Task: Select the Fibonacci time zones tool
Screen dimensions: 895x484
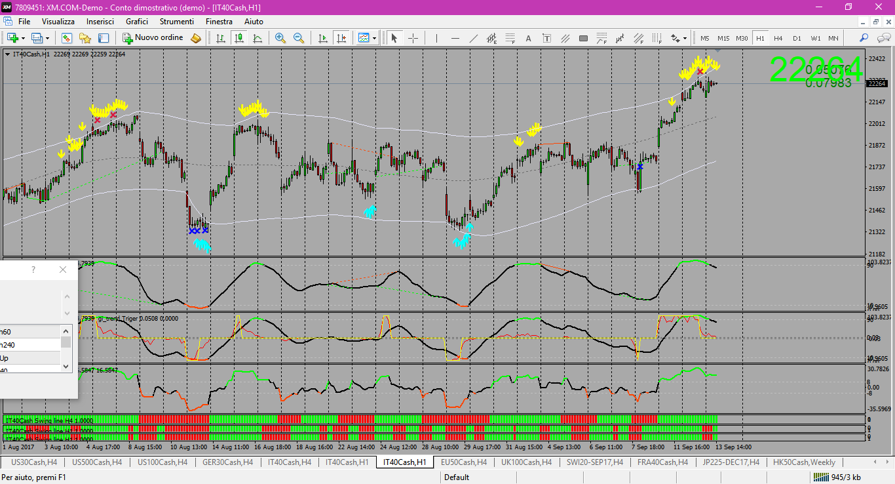Action: [657, 38]
